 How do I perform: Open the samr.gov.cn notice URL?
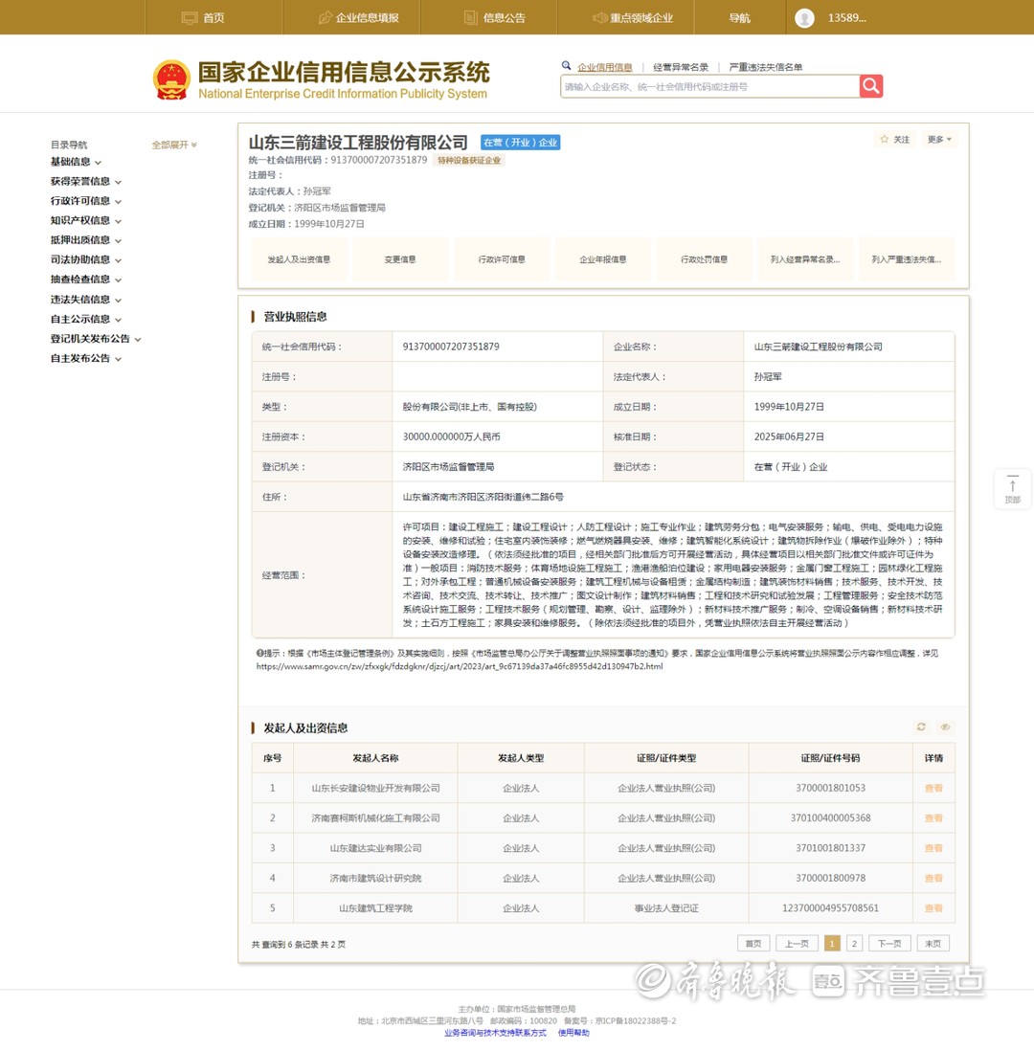click(460, 666)
